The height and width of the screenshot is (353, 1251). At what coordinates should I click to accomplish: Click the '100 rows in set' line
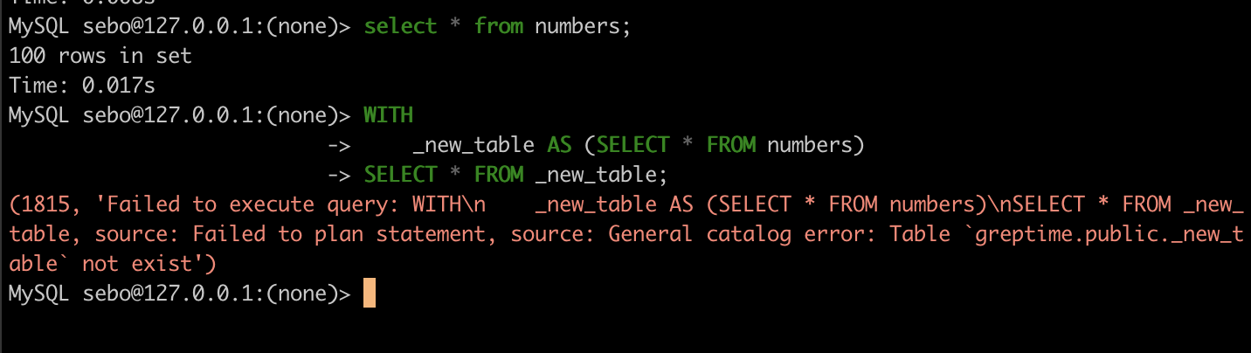(100, 56)
